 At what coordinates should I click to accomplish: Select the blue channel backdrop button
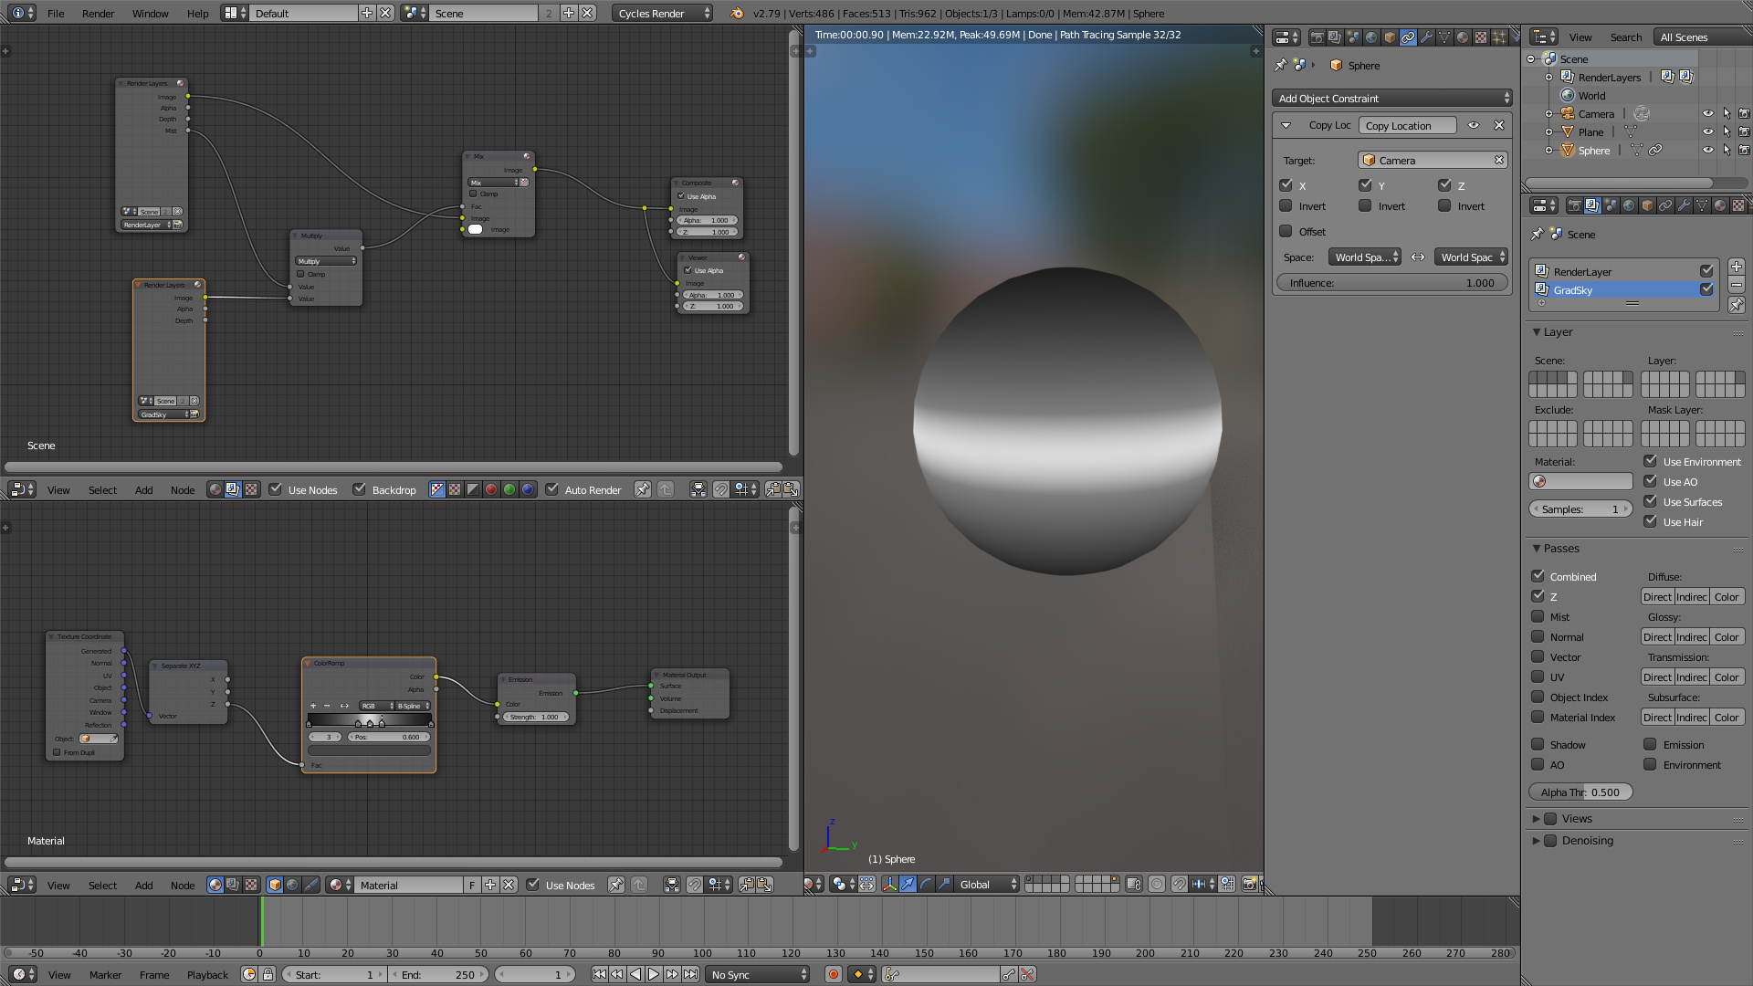coord(528,489)
